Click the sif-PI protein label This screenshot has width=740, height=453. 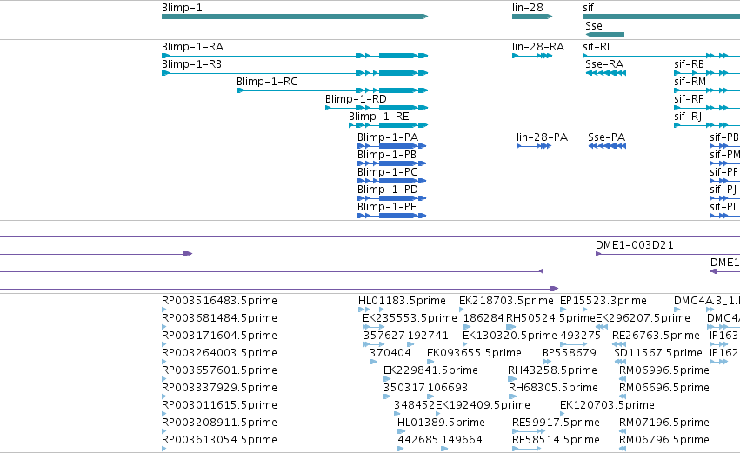point(723,207)
